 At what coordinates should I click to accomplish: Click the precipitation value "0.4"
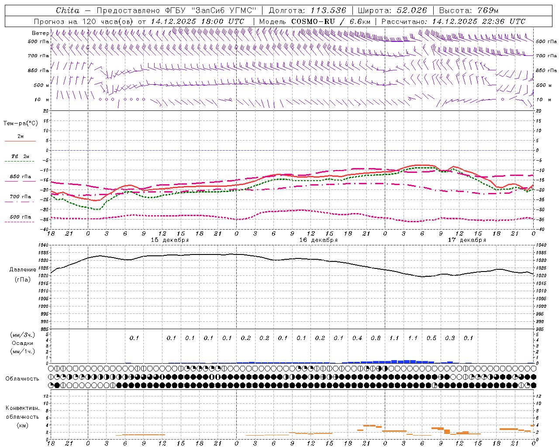[x=357, y=338]
